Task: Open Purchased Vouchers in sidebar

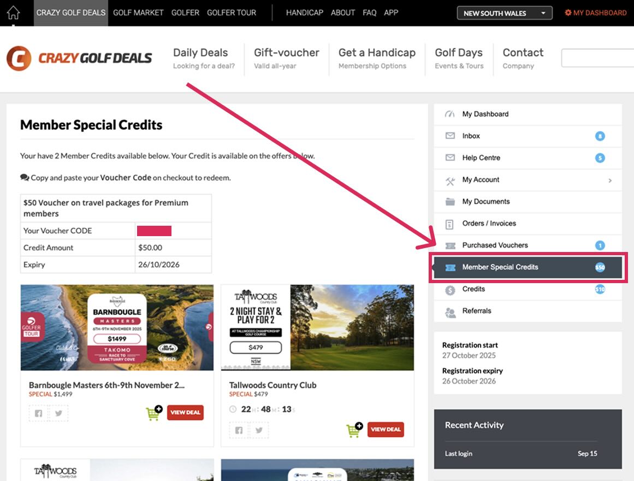Action: click(495, 245)
